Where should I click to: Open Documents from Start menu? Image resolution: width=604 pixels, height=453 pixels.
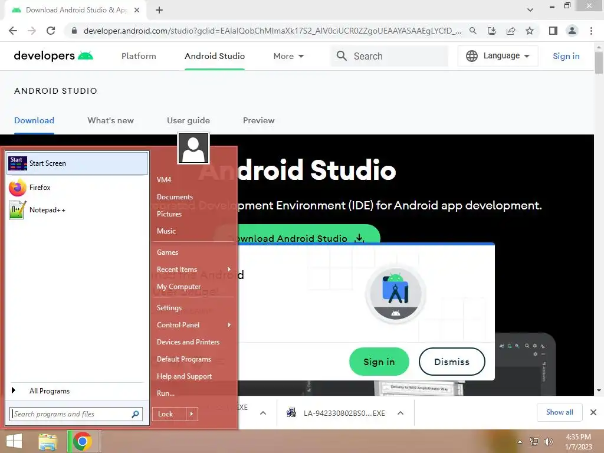175,197
